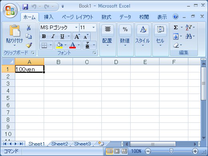Switch to Page Layout view in status bar
This screenshot has width=208, height=156.
117,151
